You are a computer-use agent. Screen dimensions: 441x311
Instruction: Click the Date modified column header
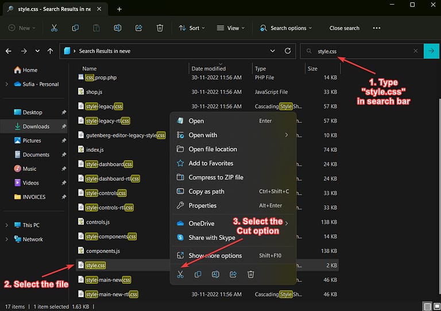(208, 69)
